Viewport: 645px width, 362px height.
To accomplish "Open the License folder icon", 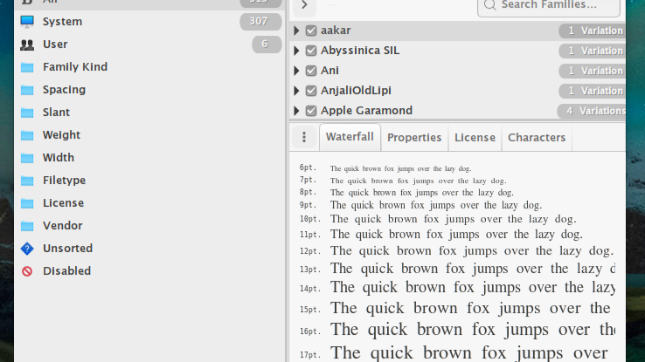I will coord(27,203).
